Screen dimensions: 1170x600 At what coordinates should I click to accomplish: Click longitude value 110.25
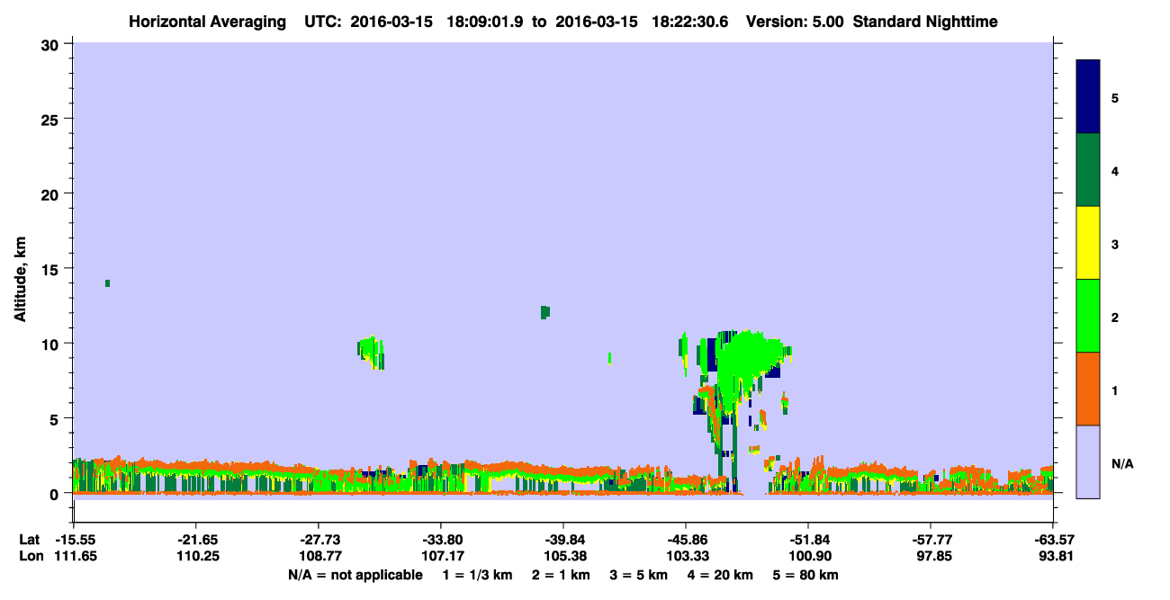(196, 556)
